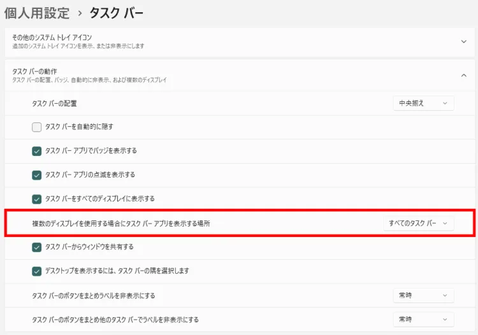Click the 他のタスク バーでラベルを非表示にする row label
This screenshot has width=478, height=335.
pos(115,319)
